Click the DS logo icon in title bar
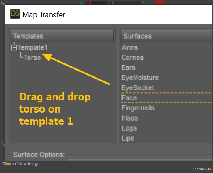Viewport: 213px width, 173px height. [15, 14]
